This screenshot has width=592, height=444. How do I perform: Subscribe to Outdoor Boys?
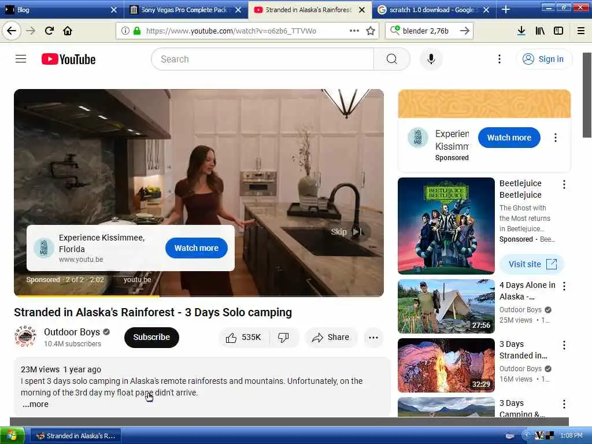coord(151,337)
